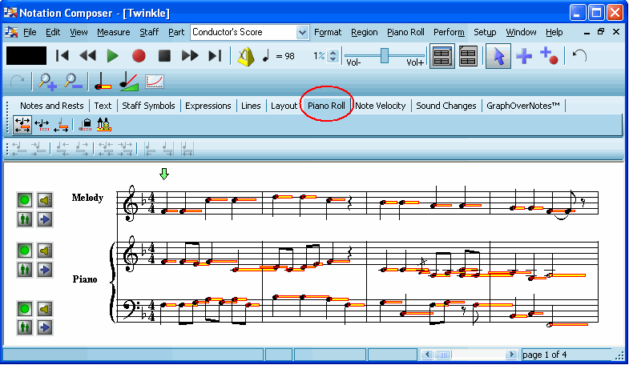Open the Note Velocity tab
This screenshot has width=629, height=369.
(381, 106)
